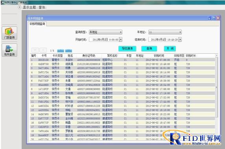This screenshot has height=149, width=225.
Task: Select row 1 with 管理卡 entry
Action: 122,60
